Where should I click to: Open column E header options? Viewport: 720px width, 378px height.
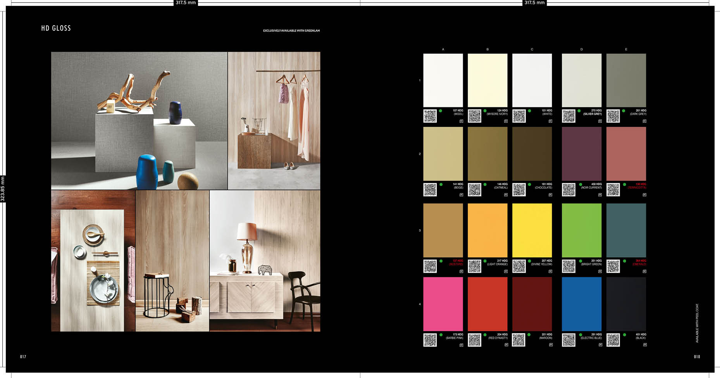[625, 49]
